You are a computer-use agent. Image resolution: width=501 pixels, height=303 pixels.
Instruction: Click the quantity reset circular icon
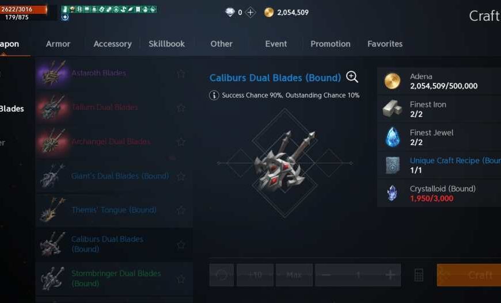(222, 275)
